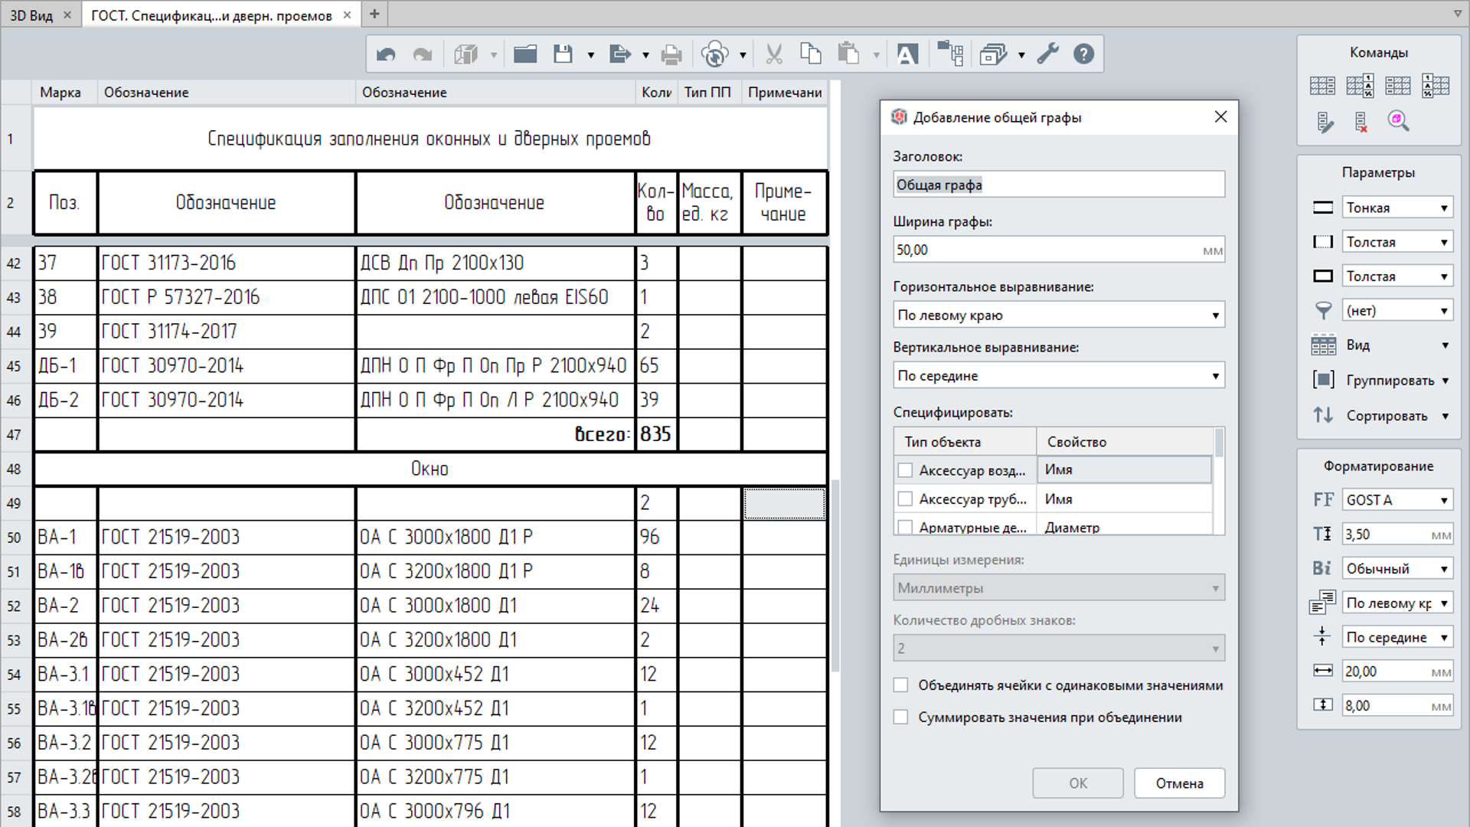Click the magnifier find-in-model icon

click(1398, 121)
